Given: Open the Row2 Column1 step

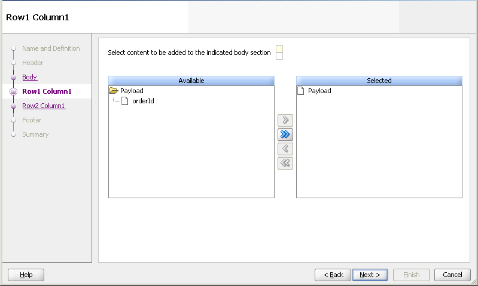Looking at the screenshot, I should 44,106.
